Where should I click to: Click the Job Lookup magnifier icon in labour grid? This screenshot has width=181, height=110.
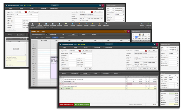[61, 88]
